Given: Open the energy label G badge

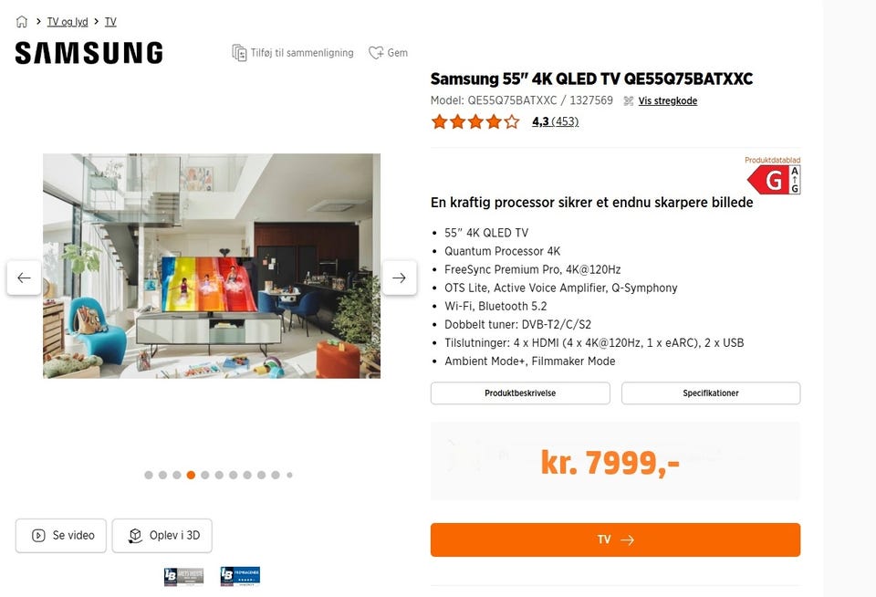Looking at the screenshot, I should pyautogui.click(x=774, y=180).
